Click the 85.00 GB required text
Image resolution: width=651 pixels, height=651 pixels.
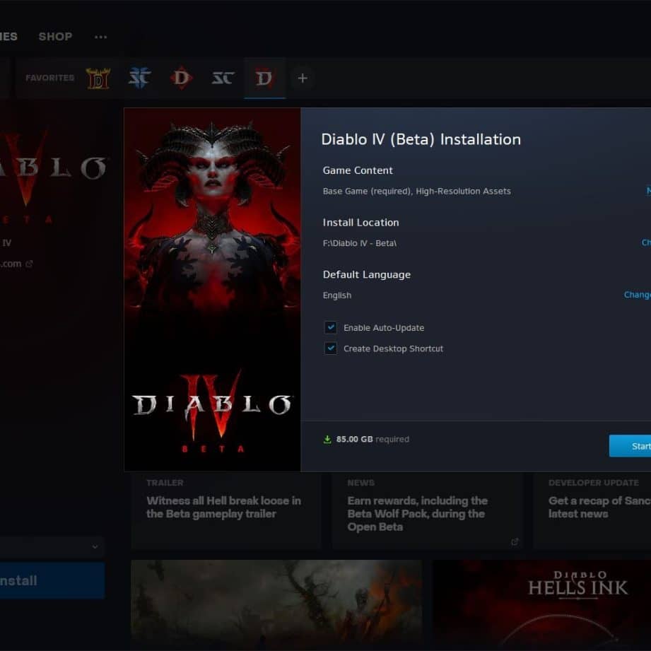373,439
